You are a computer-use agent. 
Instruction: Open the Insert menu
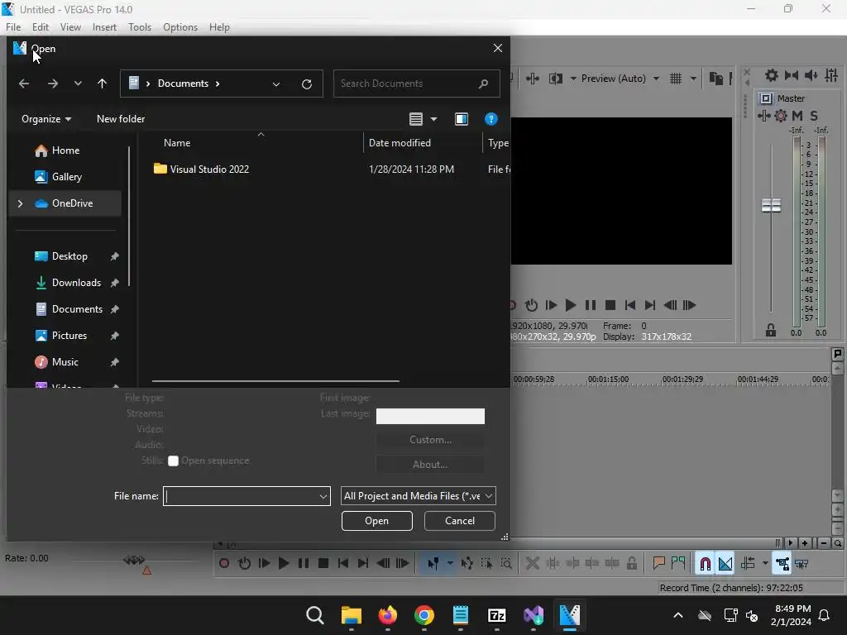pyautogui.click(x=104, y=27)
